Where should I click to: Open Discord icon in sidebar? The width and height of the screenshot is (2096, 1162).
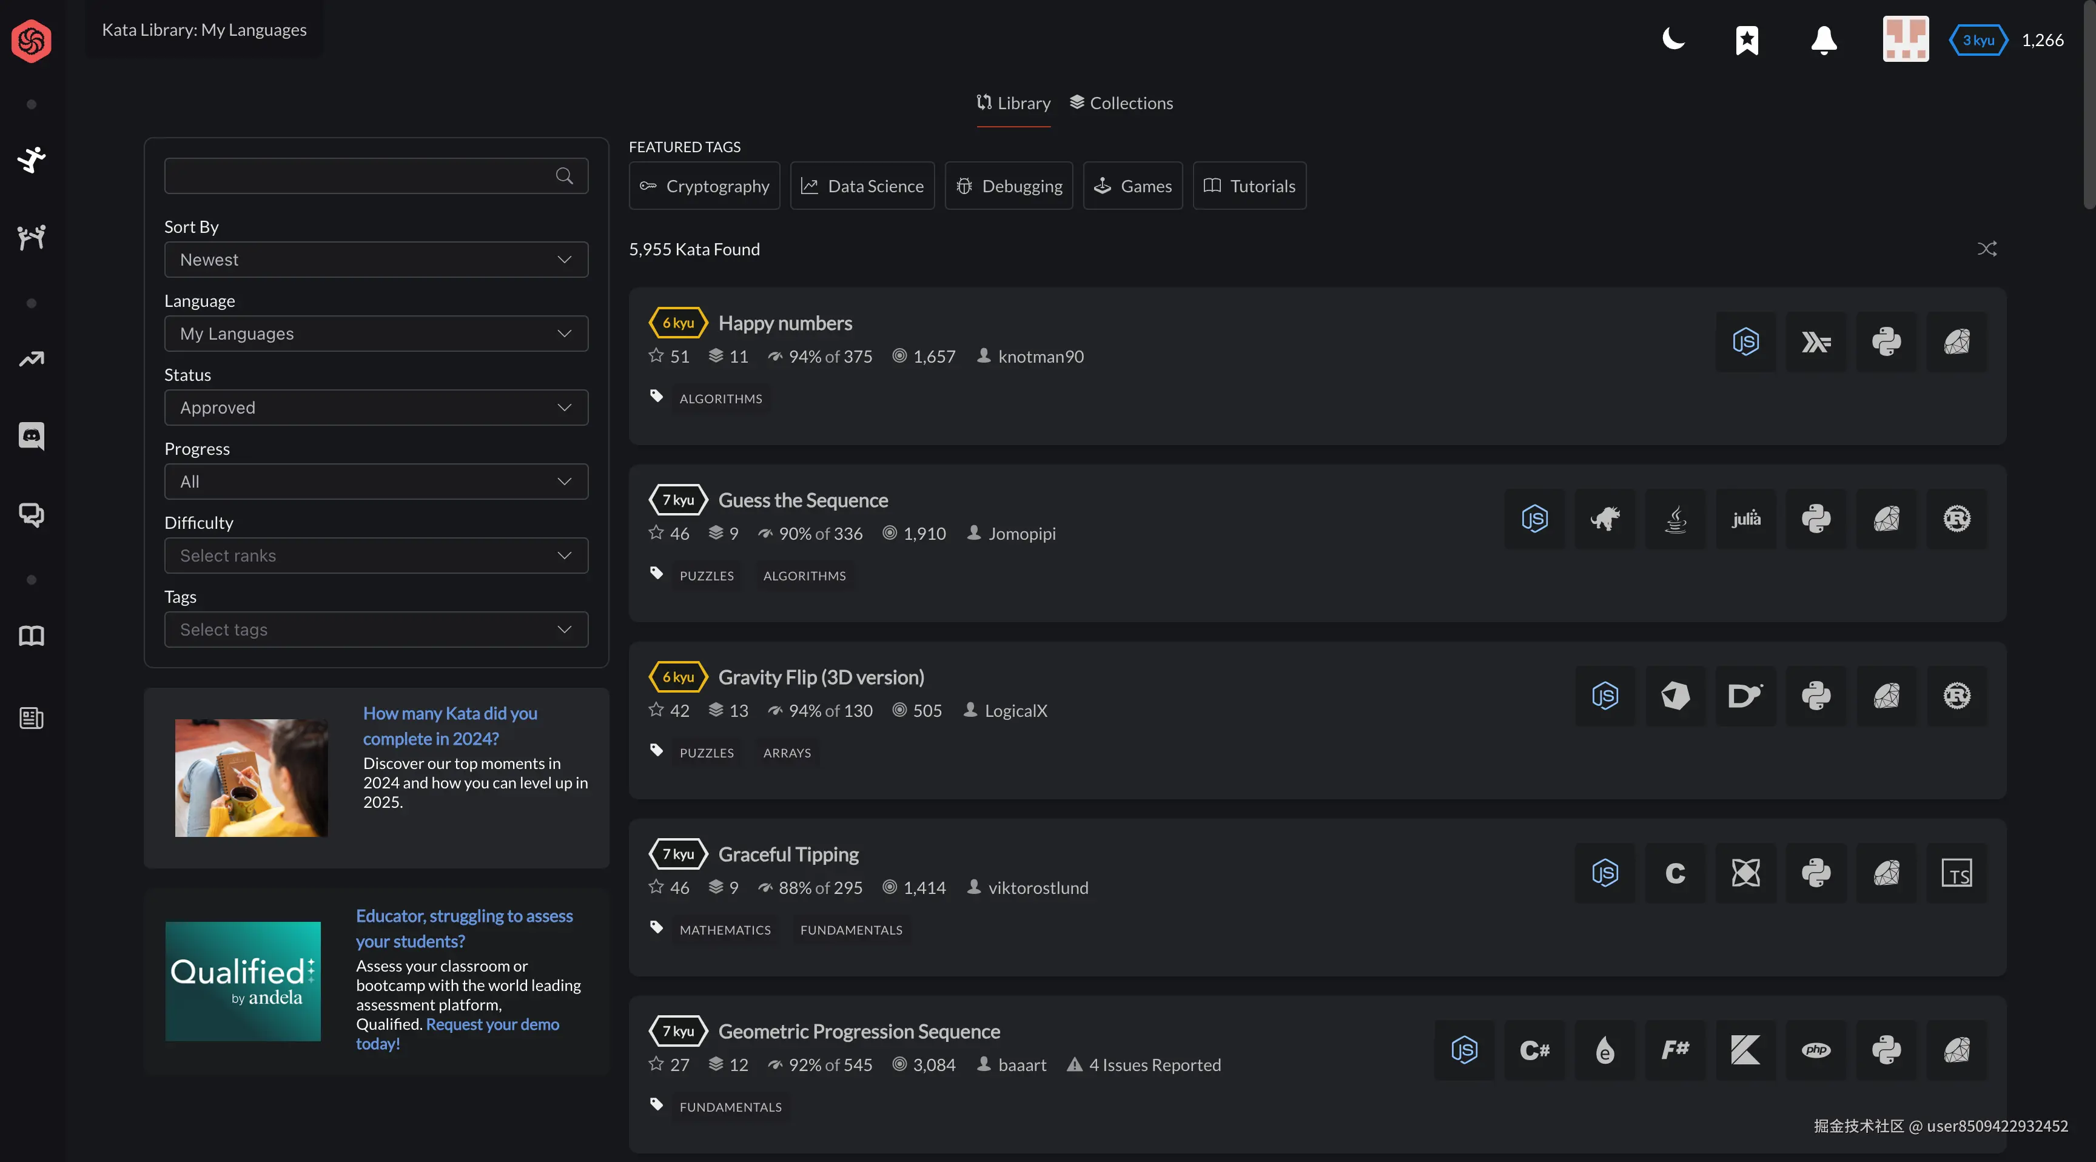click(32, 435)
